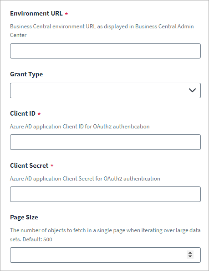Click the Client Secret label
Screen dimensions: 209x271
click(x=29, y=165)
